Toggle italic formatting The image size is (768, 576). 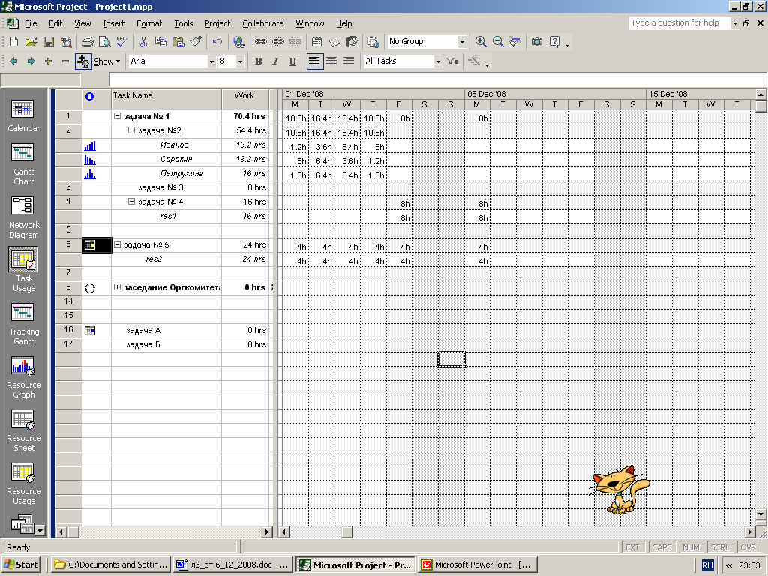tap(276, 61)
